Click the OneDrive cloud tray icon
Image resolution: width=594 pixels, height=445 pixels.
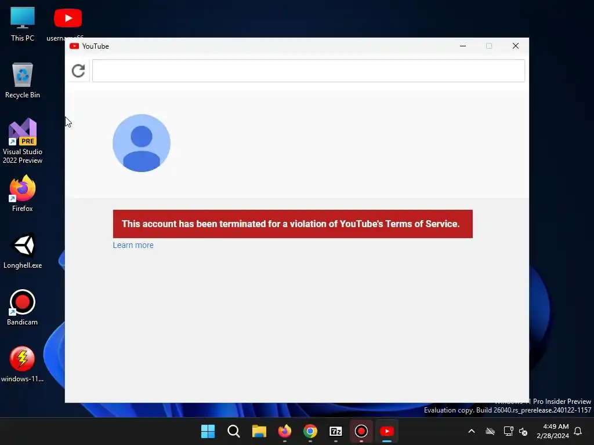(490, 431)
